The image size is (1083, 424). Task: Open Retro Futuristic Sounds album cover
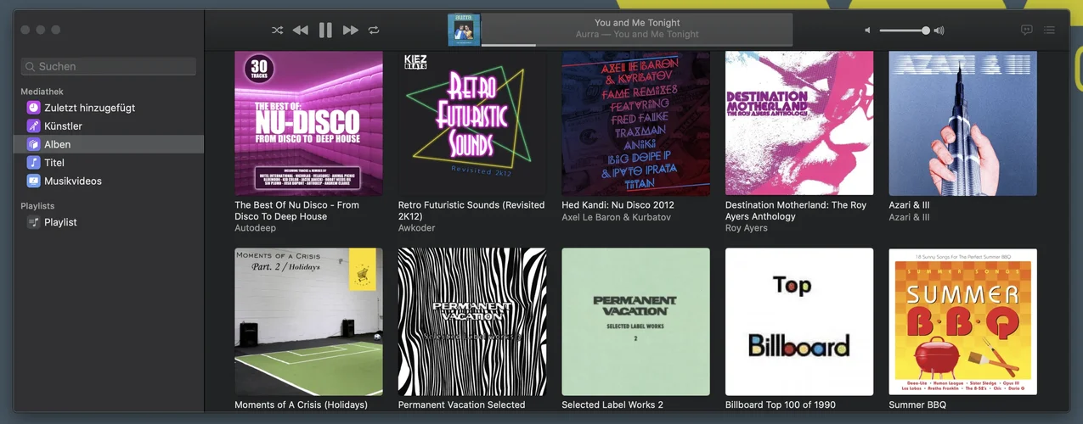coord(472,123)
